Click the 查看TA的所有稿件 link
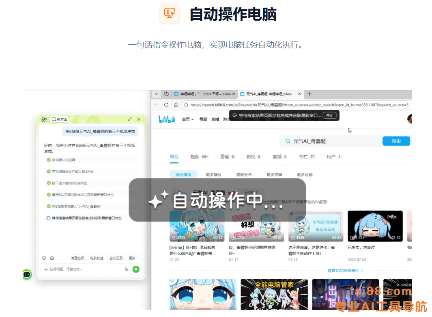 pyautogui.click(x=345, y=271)
